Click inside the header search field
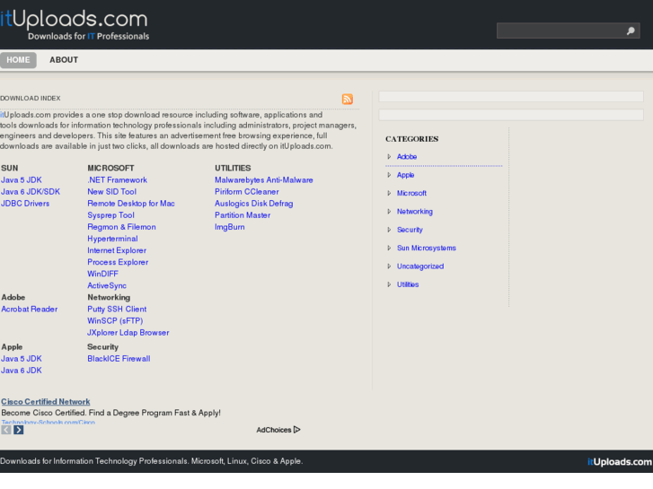 (559, 31)
